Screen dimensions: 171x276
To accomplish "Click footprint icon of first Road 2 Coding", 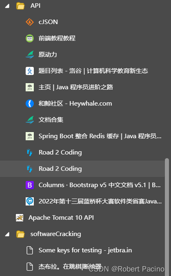I will coord(30,152).
